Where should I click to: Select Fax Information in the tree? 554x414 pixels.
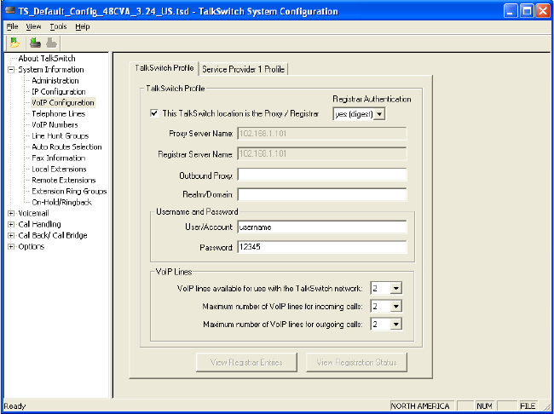(58, 158)
